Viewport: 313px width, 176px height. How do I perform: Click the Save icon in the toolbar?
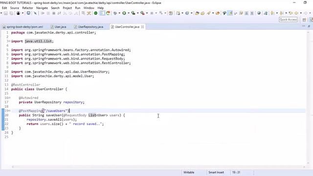[x=6, y=13]
